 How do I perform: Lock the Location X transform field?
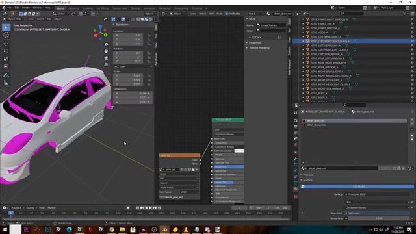(149, 35)
